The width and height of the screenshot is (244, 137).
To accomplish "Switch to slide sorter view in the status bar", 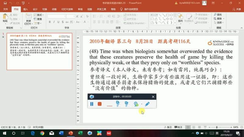I will pos(194,127).
